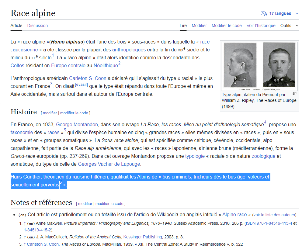Image resolution: width=302 pixels, height=246 pixels.
Task: Open the Georges Vacher de Lapouge link
Action: [109, 164]
